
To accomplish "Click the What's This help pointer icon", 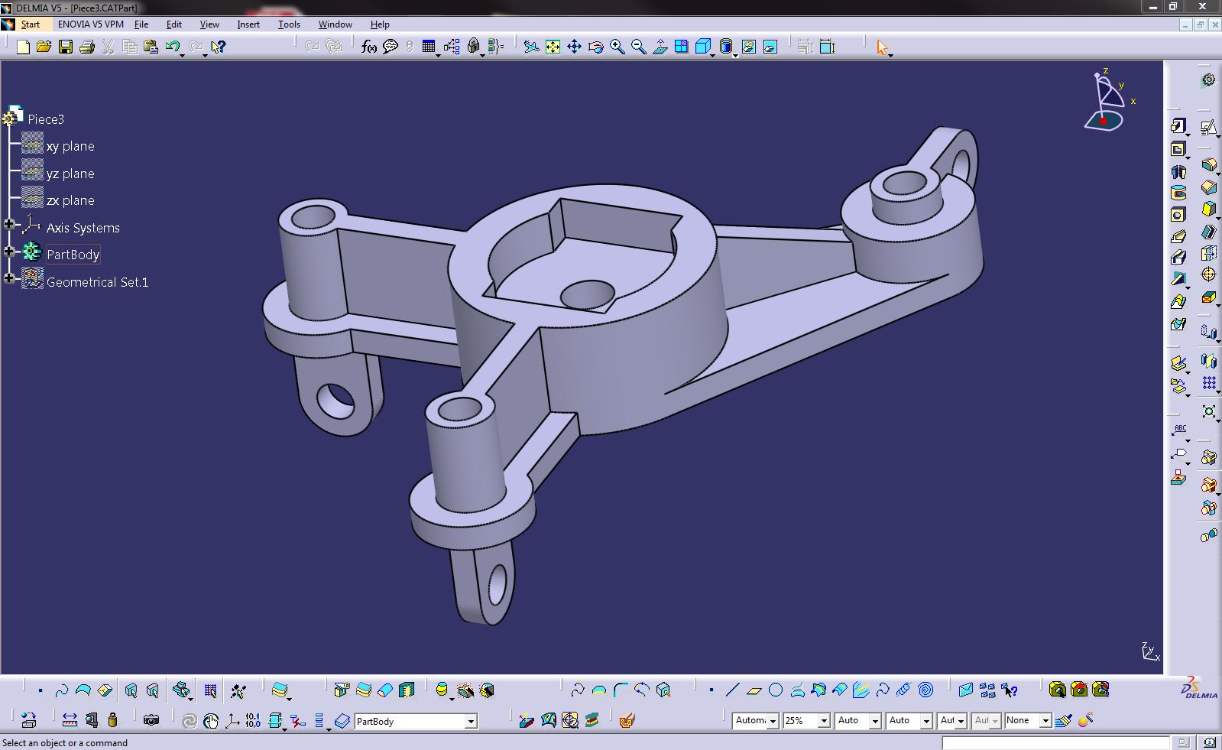I will pyautogui.click(x=219, y=47).
